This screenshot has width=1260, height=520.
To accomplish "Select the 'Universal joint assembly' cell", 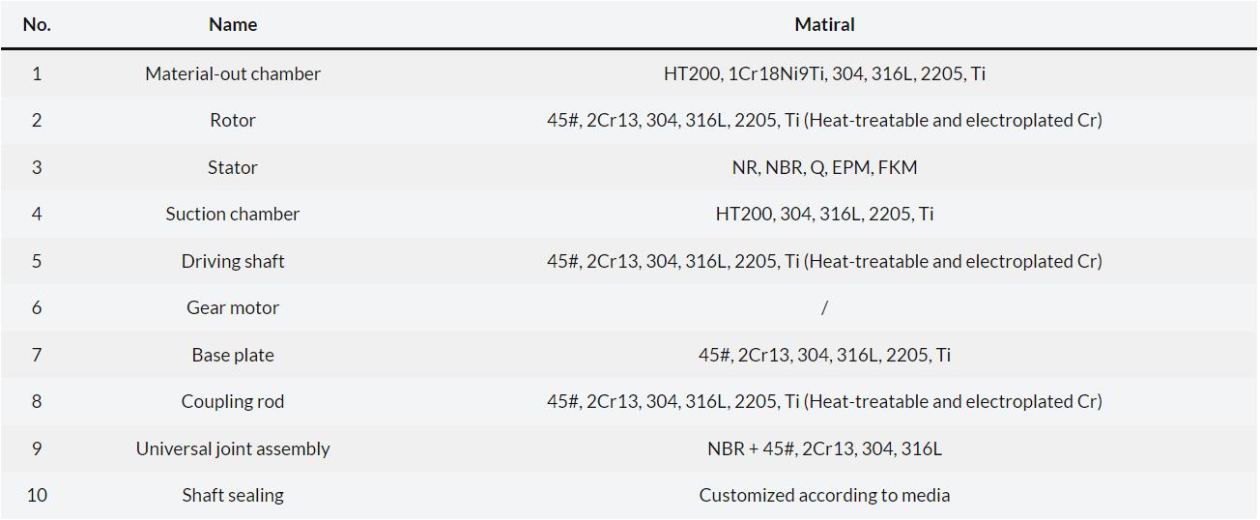I will tap(233, 448).
